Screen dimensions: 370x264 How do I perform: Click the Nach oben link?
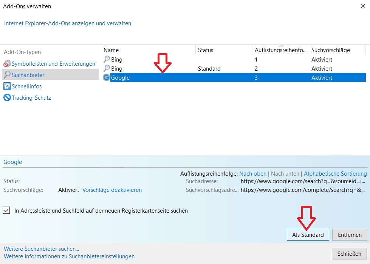(253, 174)
